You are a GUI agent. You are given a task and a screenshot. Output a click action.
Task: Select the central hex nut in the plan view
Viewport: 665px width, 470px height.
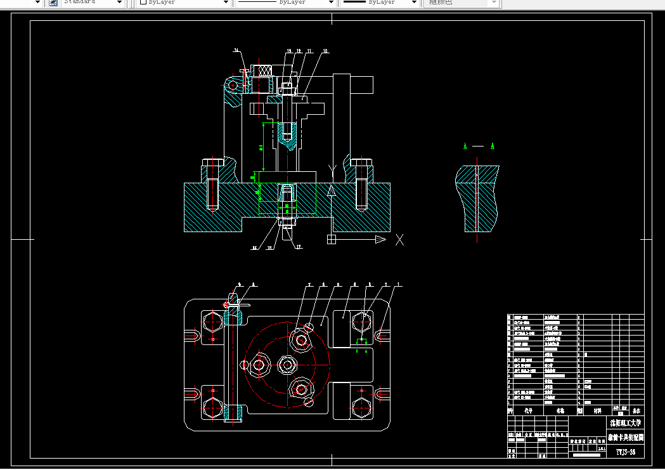(x=288, y=365)
